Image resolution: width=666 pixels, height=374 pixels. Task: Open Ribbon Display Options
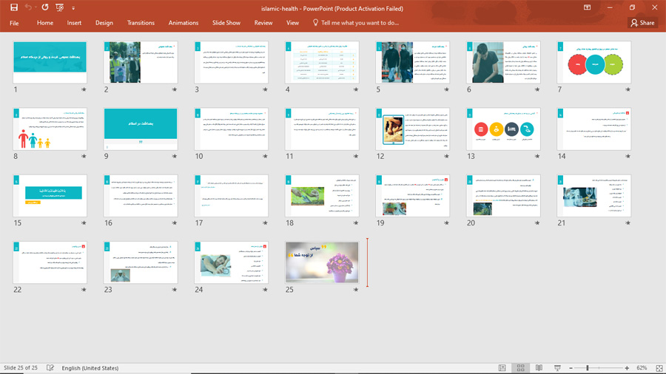click(x=588, y=7)
